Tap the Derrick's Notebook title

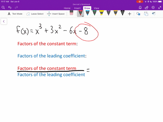pos(81,4)
